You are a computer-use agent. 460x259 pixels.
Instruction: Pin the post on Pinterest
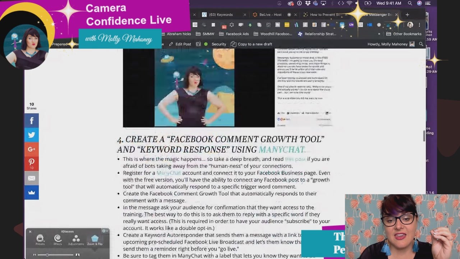(32, 164)
